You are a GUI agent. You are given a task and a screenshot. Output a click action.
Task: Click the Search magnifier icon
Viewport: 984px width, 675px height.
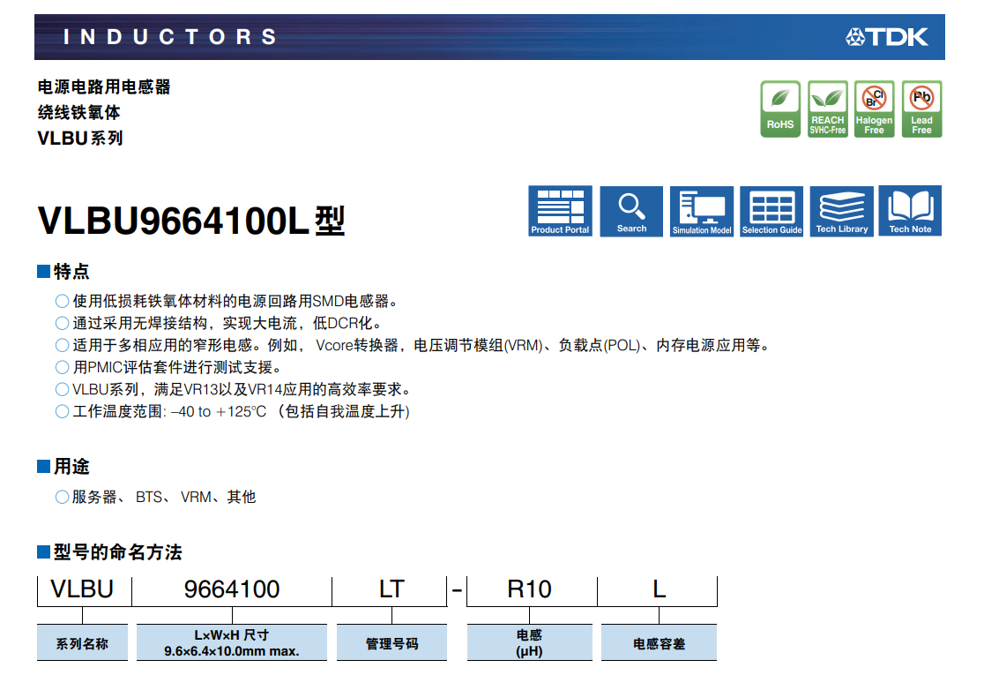(631, 211)
